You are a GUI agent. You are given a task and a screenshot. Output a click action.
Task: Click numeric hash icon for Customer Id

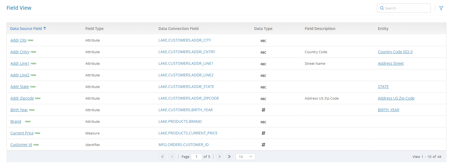[x=263, y=145]
